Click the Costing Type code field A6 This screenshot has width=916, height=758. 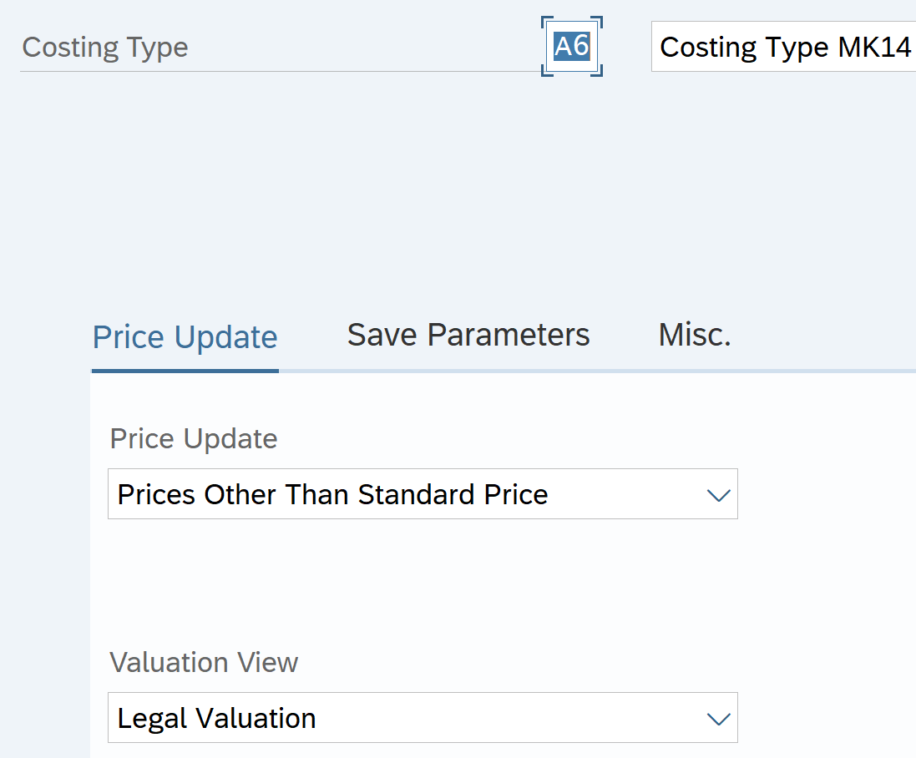572,47
